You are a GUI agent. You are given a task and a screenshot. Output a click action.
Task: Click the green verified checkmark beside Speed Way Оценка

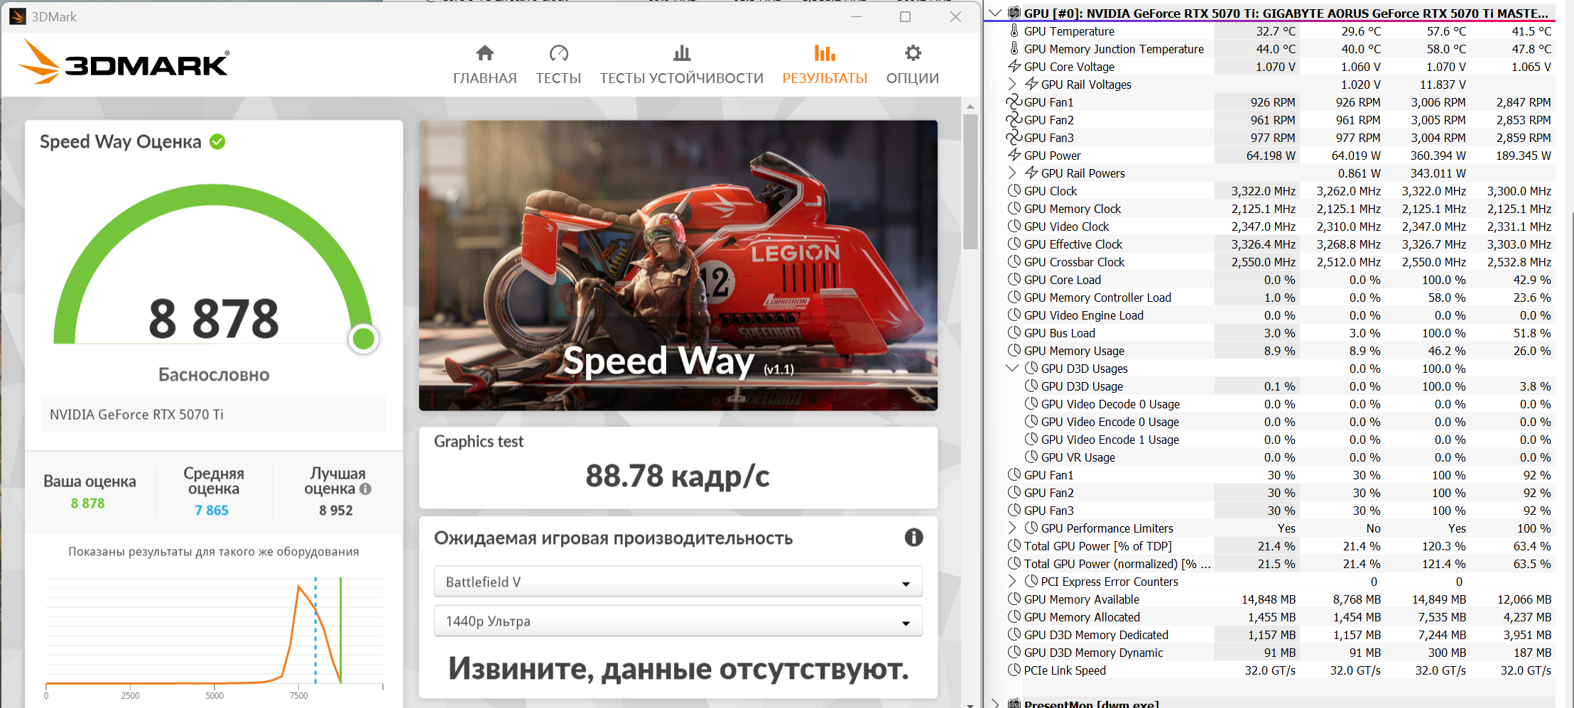(x=217, y=141)
